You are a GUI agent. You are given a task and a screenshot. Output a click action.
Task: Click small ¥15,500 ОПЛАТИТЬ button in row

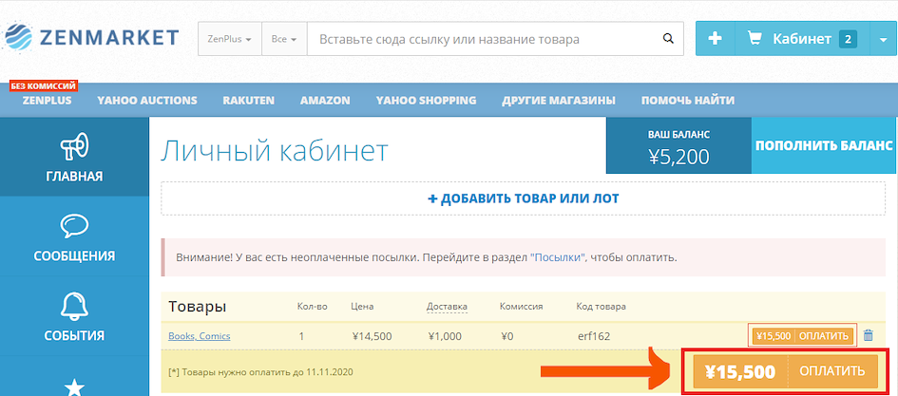pos(802,336)
